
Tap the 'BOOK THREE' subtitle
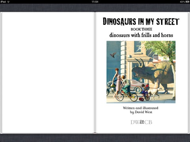(x=141, y=29)
